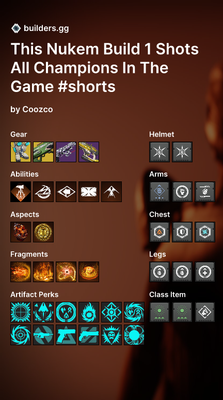223x400 pixels.
Task: Open author Coozco's name
Action: tap(38, 110)
